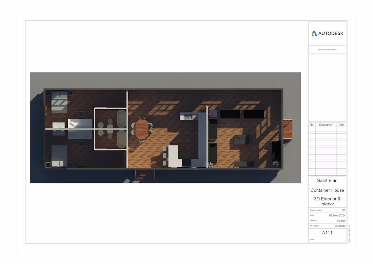Select the sheet number A111
The width and height of the screenshot is (373, 264).
[327, 233]
